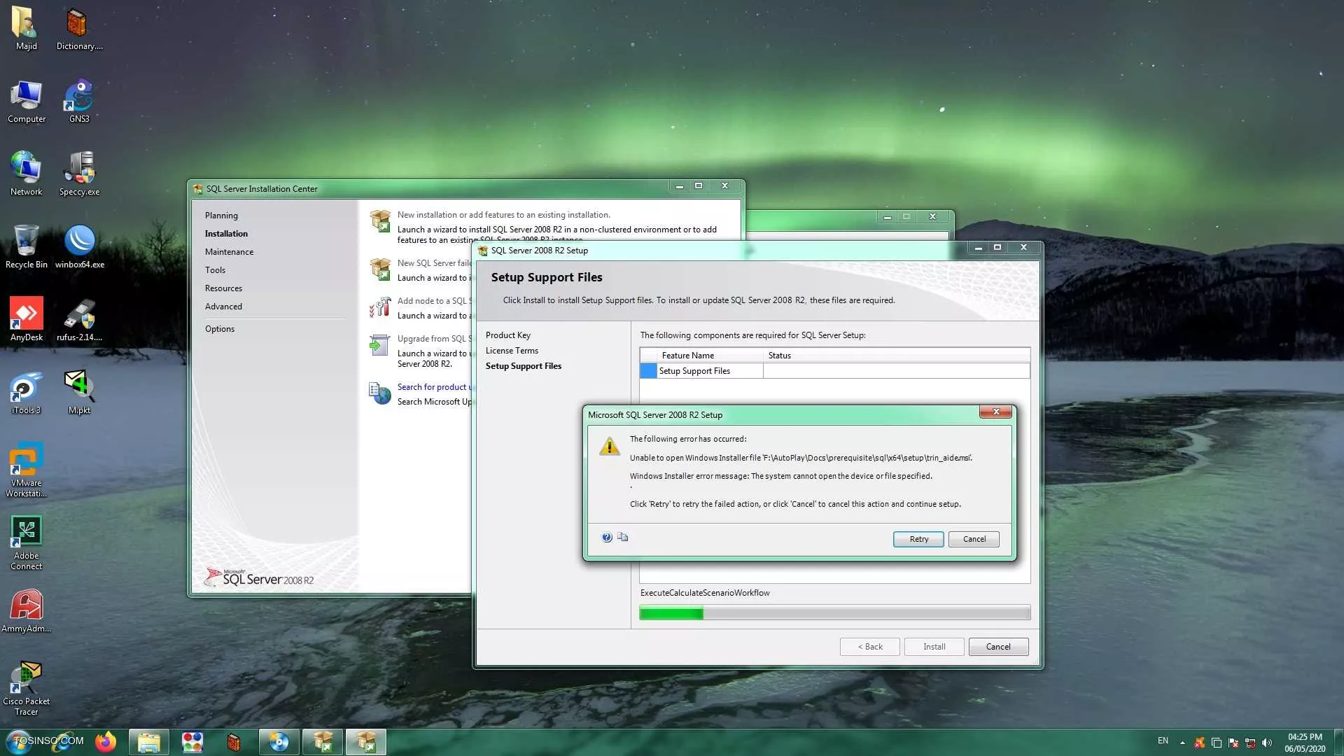The height and width of the screenshot is (756, 1344).
Task: Select the Setup Support Files table row
Action: click(834, 371)
